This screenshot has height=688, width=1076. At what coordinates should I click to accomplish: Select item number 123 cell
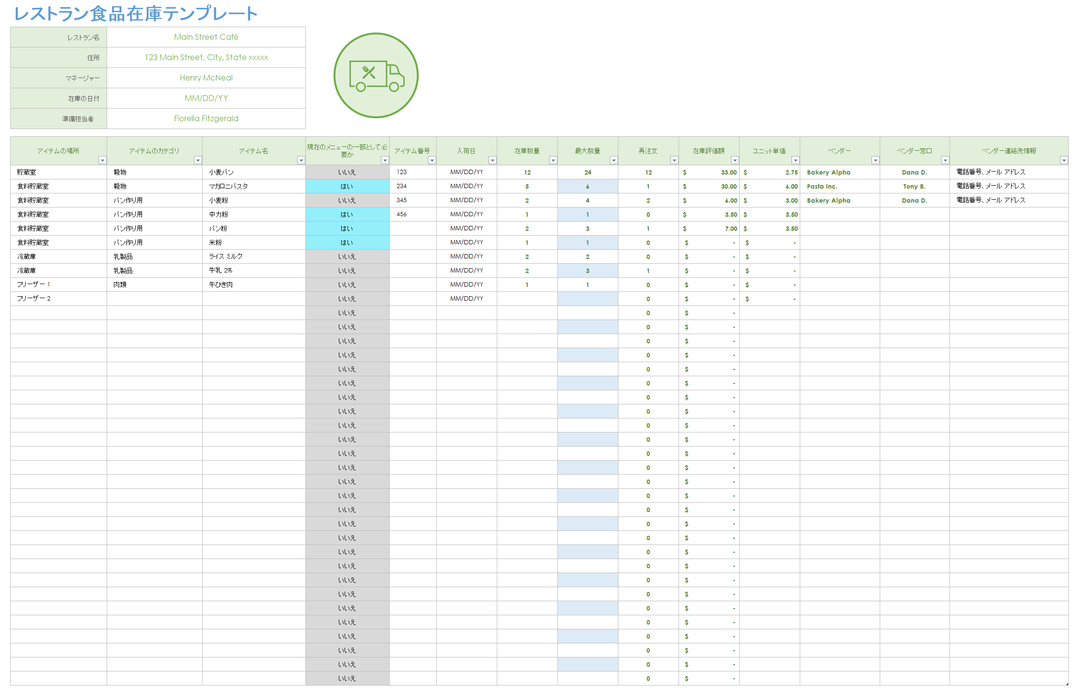point(413,172)
